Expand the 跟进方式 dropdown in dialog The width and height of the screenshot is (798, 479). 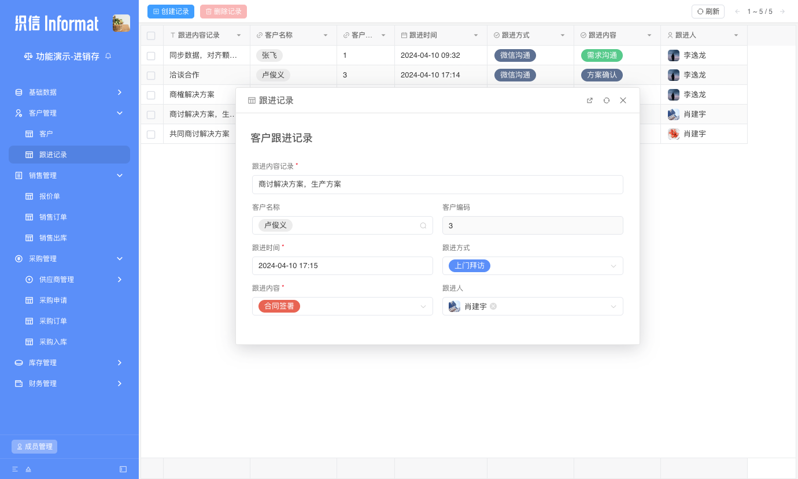click(x=613, y=266)
